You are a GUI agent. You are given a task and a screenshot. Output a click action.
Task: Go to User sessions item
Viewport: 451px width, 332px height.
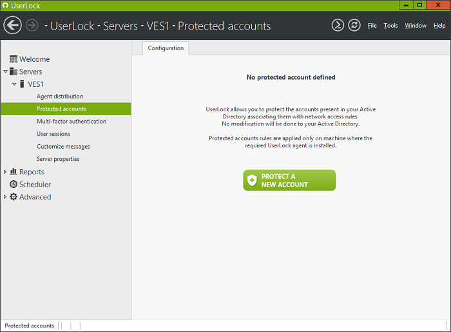click(53, 134)
